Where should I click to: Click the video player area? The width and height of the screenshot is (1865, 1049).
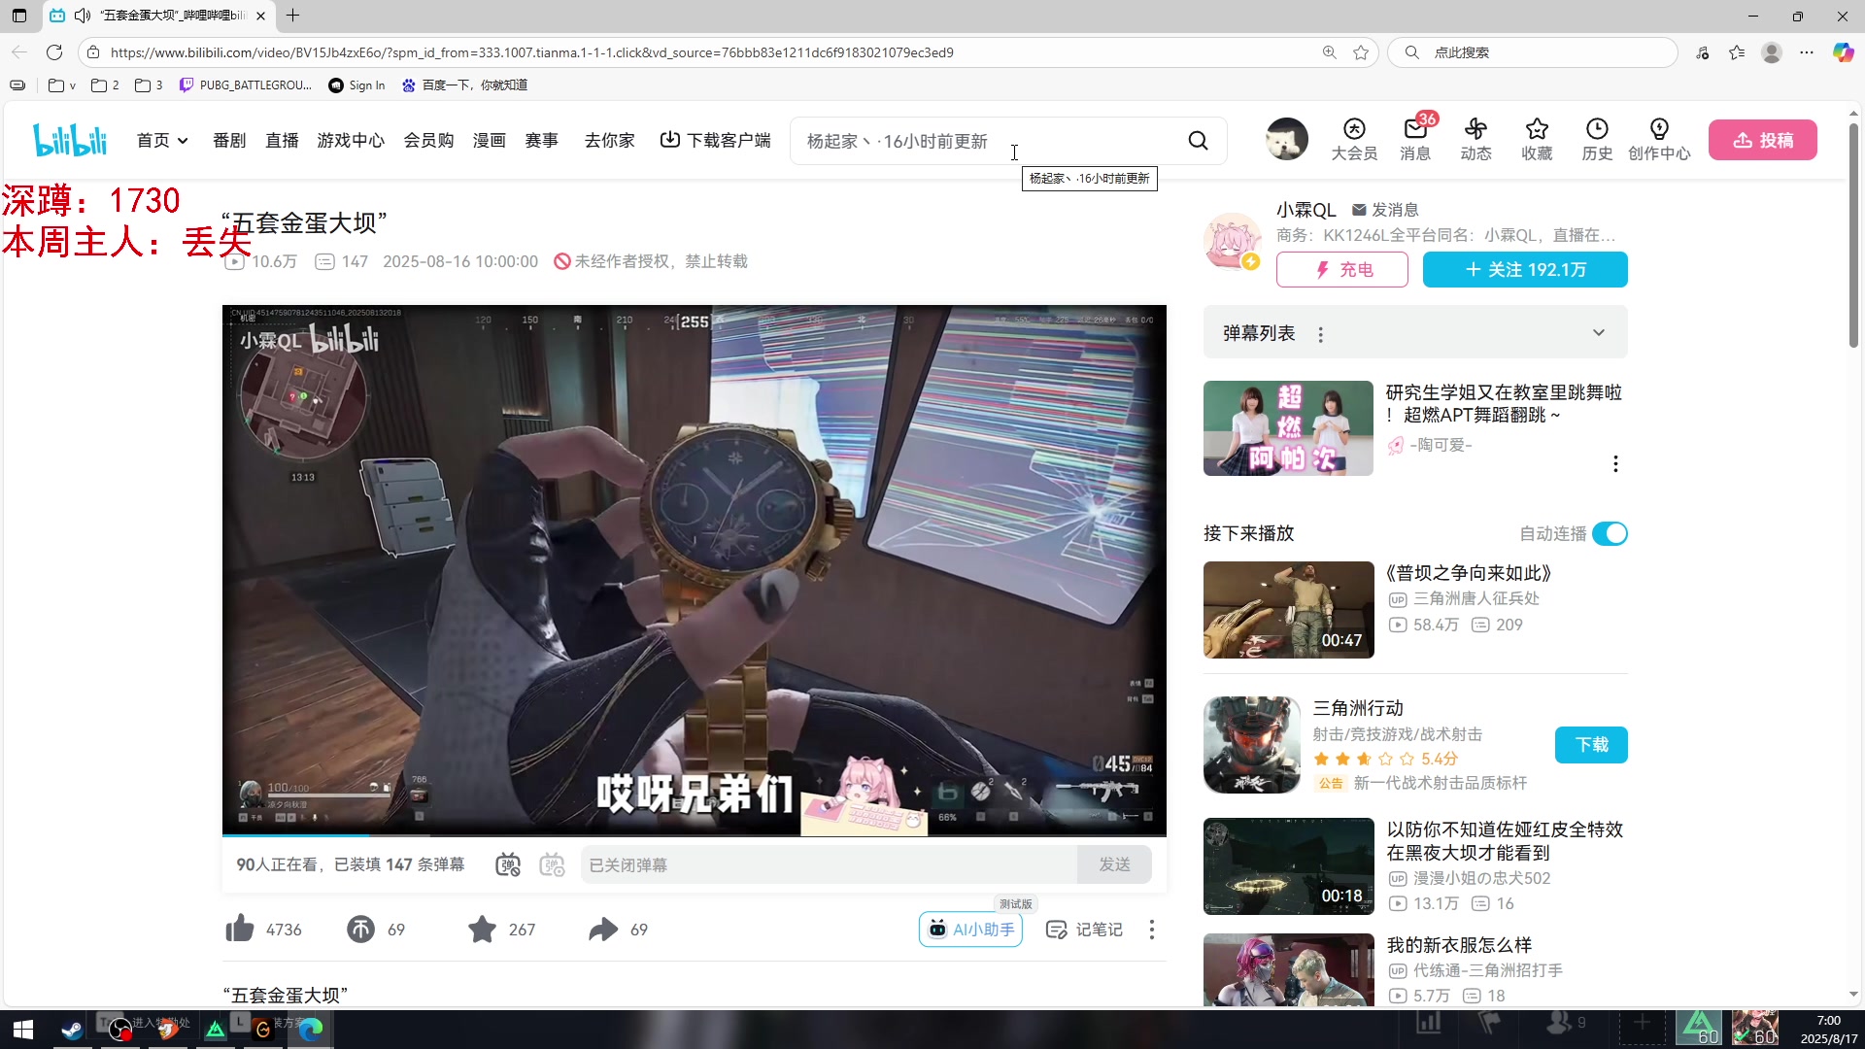pyautogui.click(x=694, y=570)
